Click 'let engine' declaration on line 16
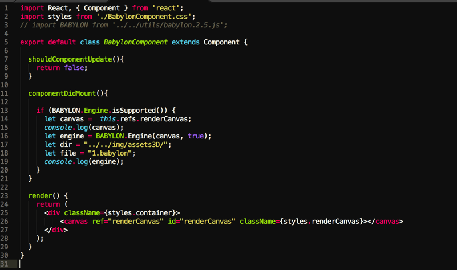 (64, 136)
